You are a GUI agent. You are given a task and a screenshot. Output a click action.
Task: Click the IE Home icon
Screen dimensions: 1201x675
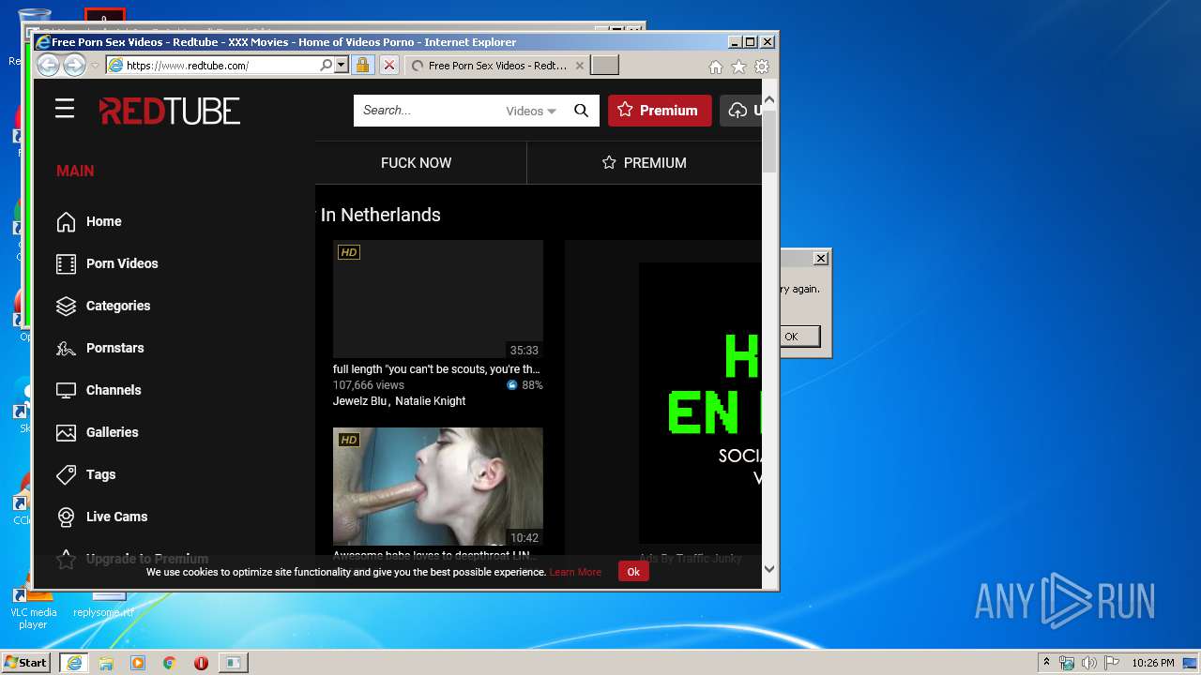pyautogui.click(x=716, y=67)
